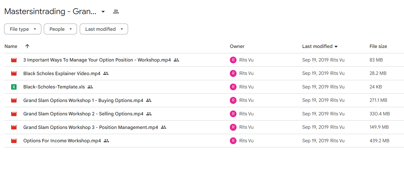Screen dimensions: 404x181
Task: Open Options For Income Workshop.mp4
Action: [62, 141]
